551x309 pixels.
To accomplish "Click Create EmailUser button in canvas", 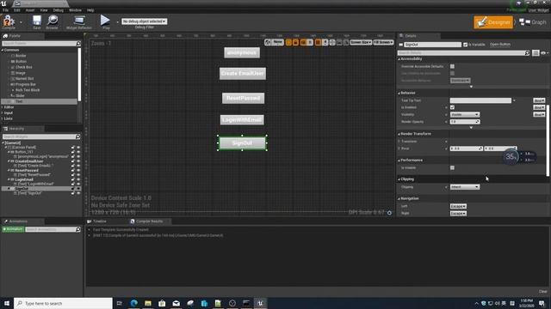I will [243, 74].
